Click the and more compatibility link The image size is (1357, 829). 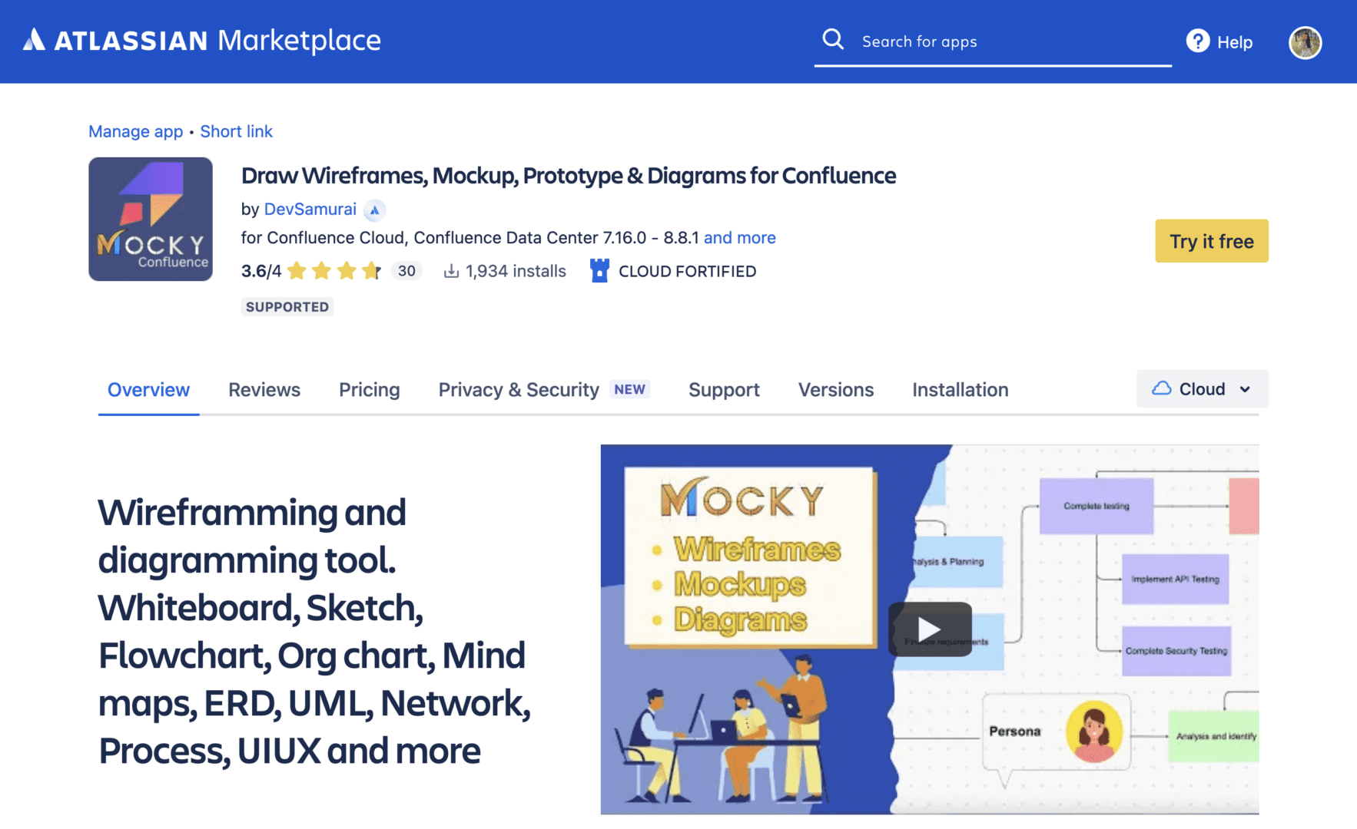point(739,237)
